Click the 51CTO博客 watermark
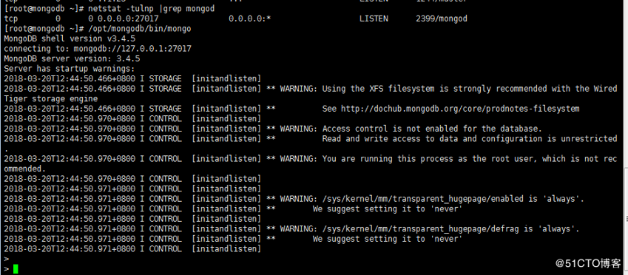 click(589, 263)
